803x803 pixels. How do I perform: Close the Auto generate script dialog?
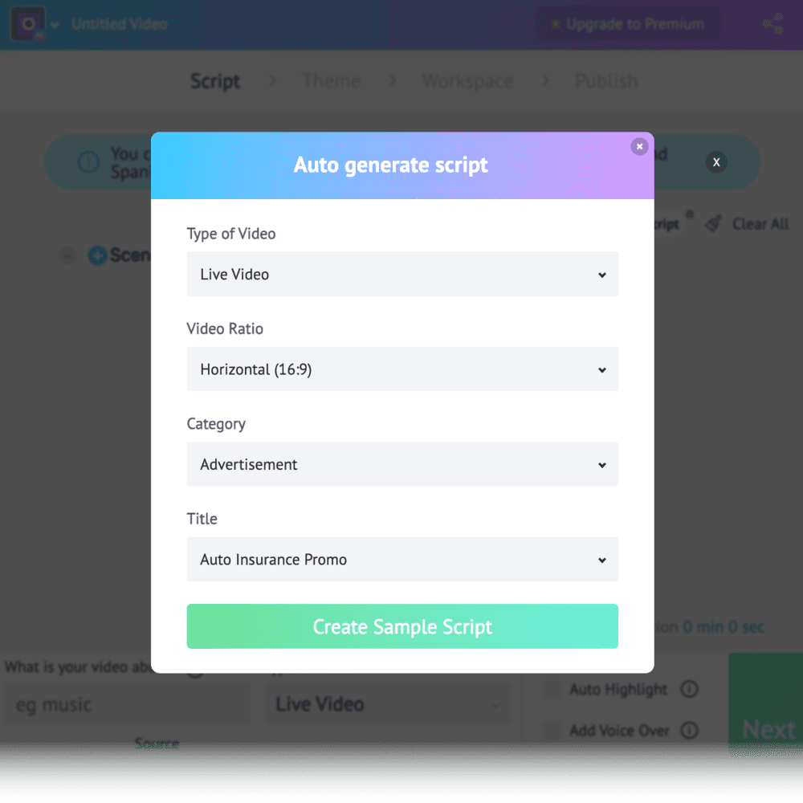[639, 146]
